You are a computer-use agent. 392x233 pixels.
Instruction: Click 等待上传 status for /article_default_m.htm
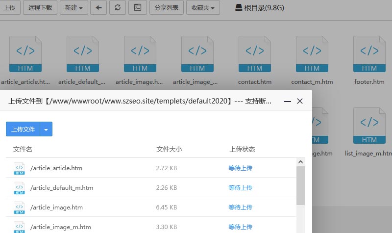click(240, 188)
